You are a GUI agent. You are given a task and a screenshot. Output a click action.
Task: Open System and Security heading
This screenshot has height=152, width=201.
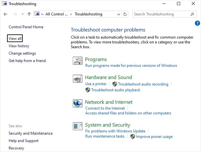tap(107, 125)
